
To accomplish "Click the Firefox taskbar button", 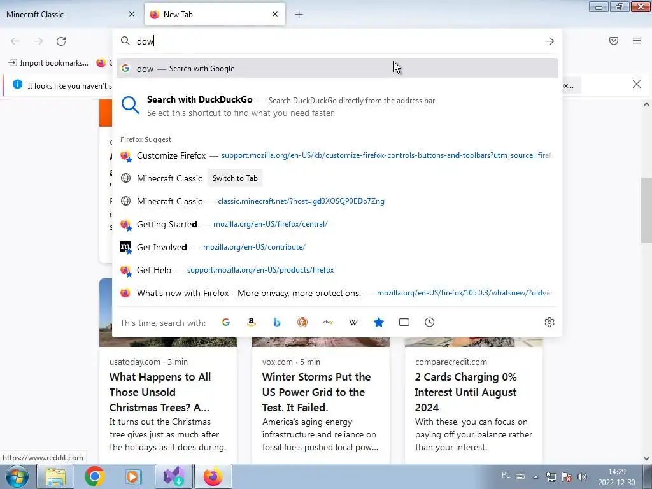I will tap(213, 476).
